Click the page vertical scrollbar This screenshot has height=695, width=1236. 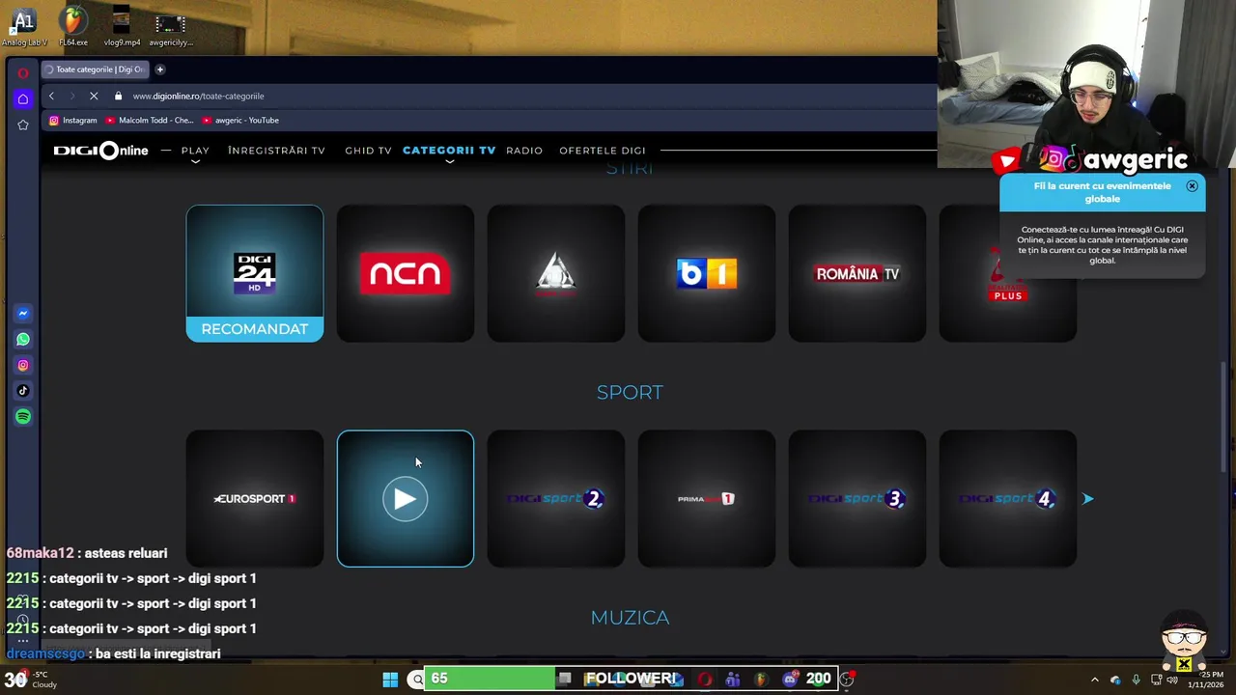1222,415
